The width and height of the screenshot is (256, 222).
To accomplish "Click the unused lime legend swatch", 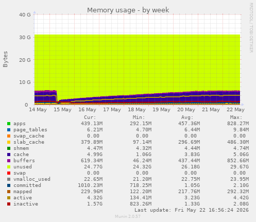I will (x=9, y=167).
